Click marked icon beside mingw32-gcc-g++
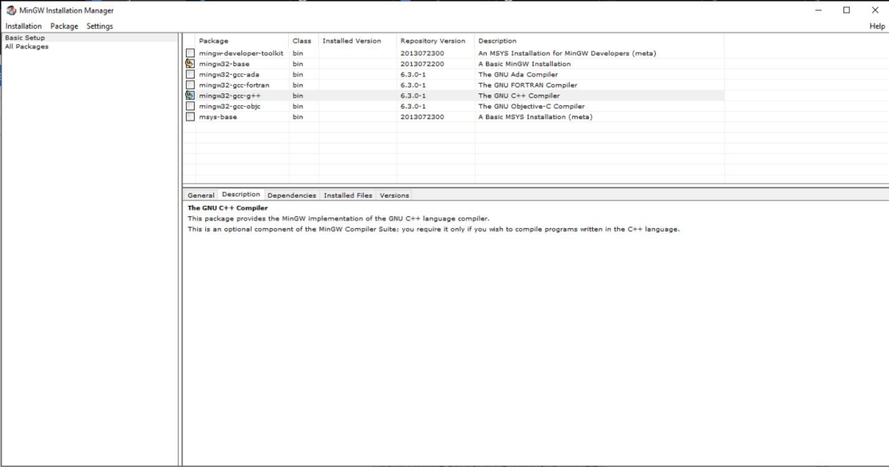Screen dimensions: 889x467 190,95
